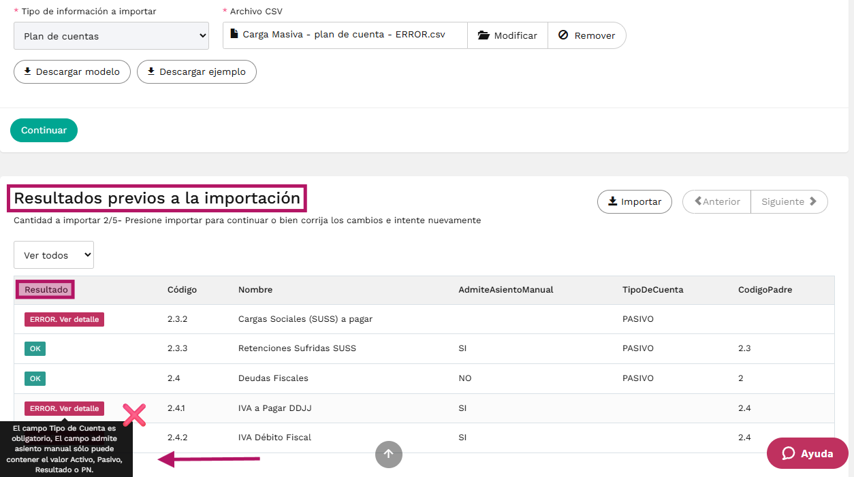Click the download icon in Descargar ejemplo
Viewport: 854px width, 477px height.
151,71
